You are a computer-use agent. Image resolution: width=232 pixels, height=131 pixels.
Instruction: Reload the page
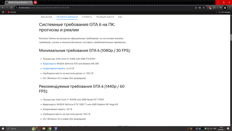pos(11,8)
